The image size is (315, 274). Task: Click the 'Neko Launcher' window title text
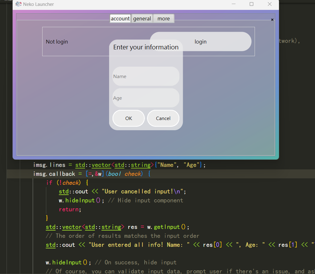coord(38,4)
